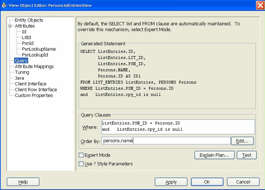The image size is (265, 190).
Task: Click the Test button
Action: pos(247,155)
